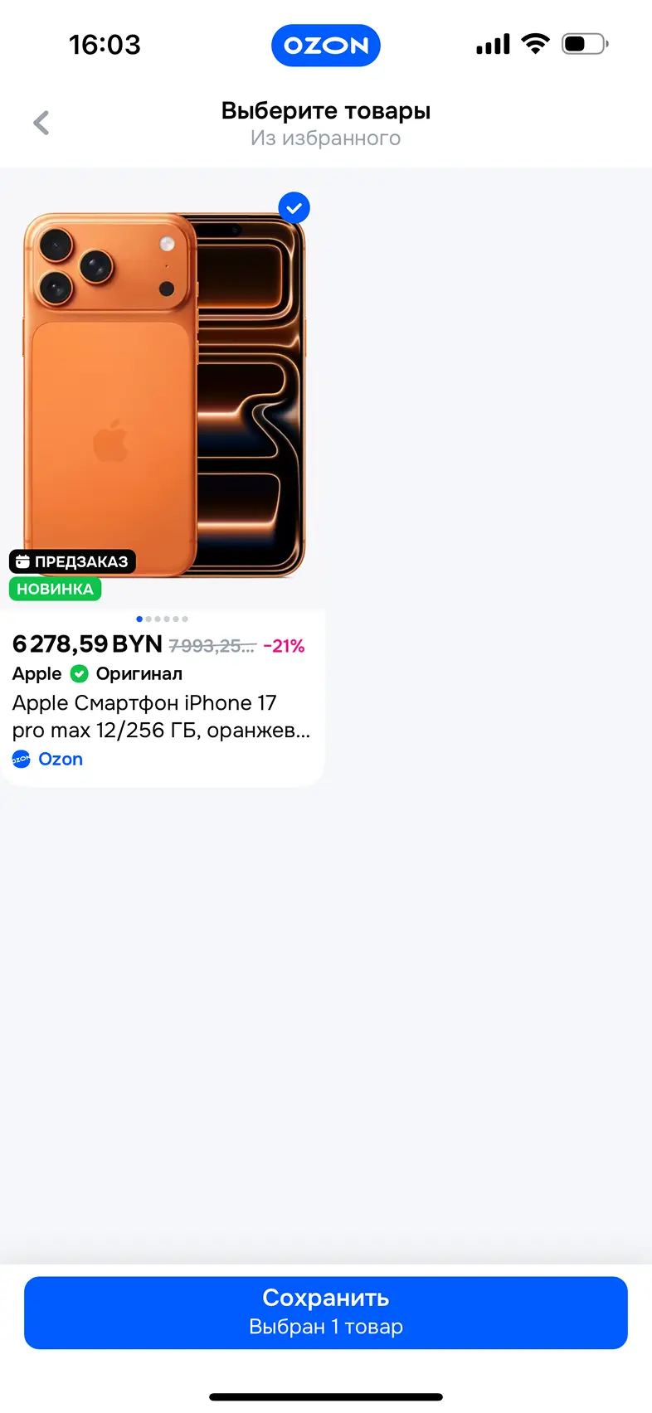The image size is (652, 1413).
Task: Open the Ozon seller link
Action: click(x=61, y=759)
